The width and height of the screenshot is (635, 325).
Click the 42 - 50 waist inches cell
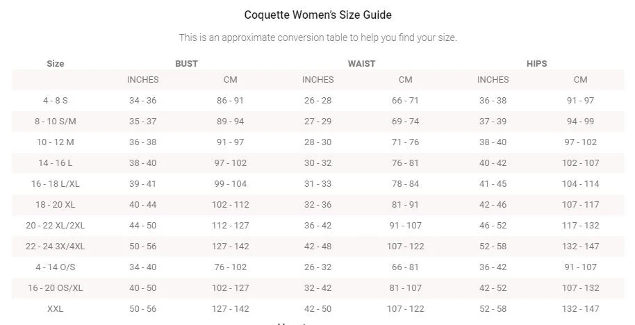click(318, 309)
